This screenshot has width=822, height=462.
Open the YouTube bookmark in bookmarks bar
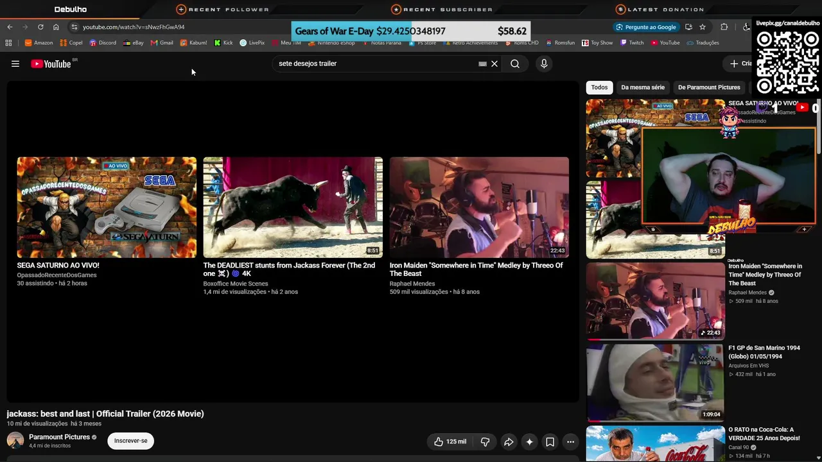tap(665, 43)
